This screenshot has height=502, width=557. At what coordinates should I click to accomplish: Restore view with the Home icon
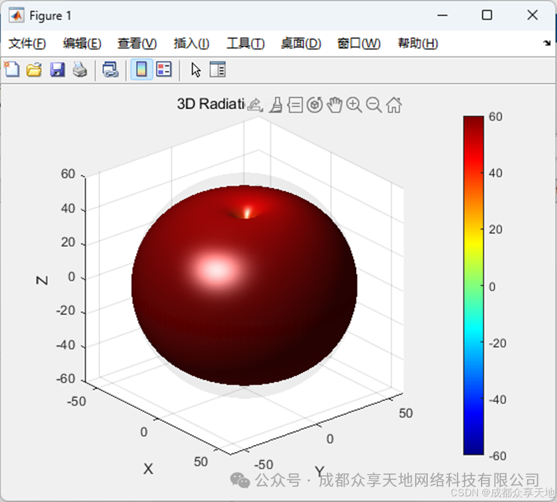pyautogui.click(x=394, y=105)
